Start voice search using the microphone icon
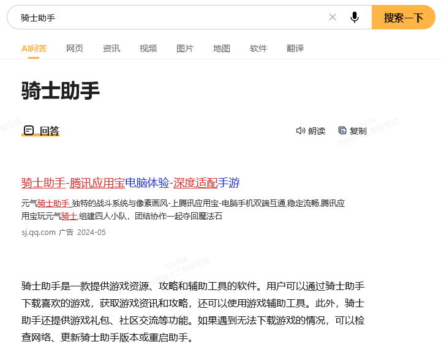This screenshot has width=441, height=350. [x=354, y=17]
